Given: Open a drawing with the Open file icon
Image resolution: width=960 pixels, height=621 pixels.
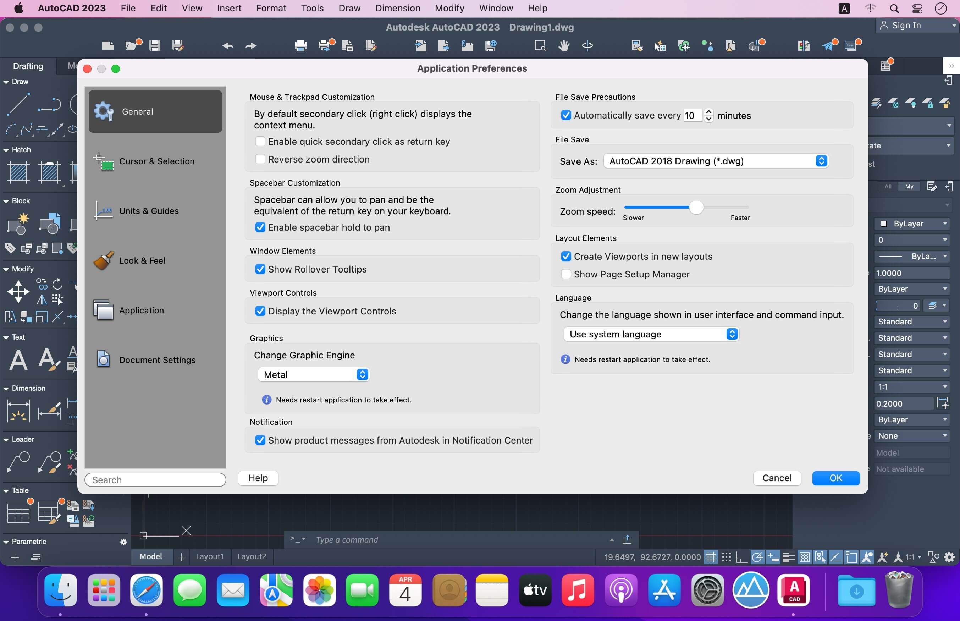Looking at the screenshot, I should pos(131,45).
